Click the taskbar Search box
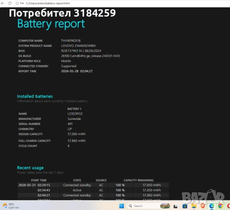The image size is (230, 210). (149, 206)
